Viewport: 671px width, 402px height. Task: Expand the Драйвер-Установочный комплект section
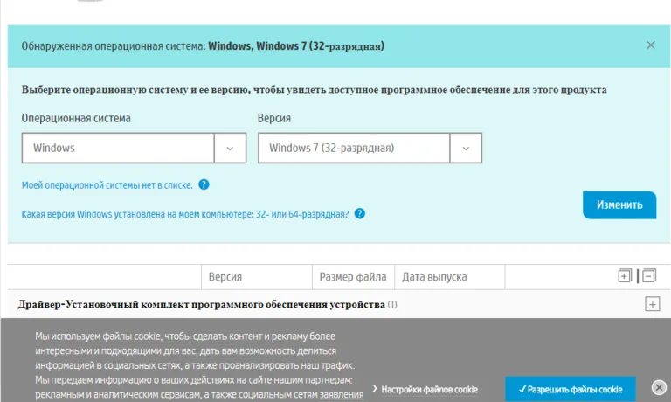[x=652, y=304]
